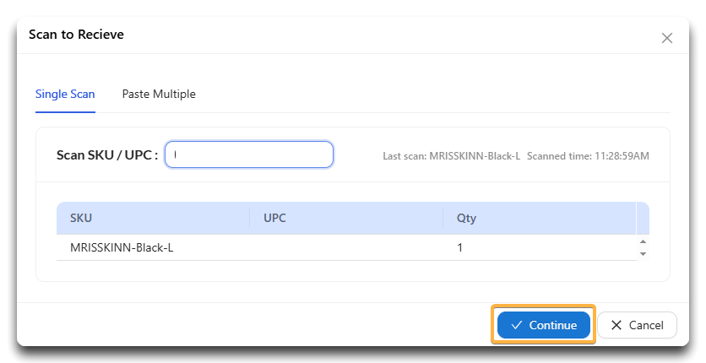This screenshot has height=363, width=706.
Task: Click the Scan SKU / UPC label
Action: pos(107,155)
